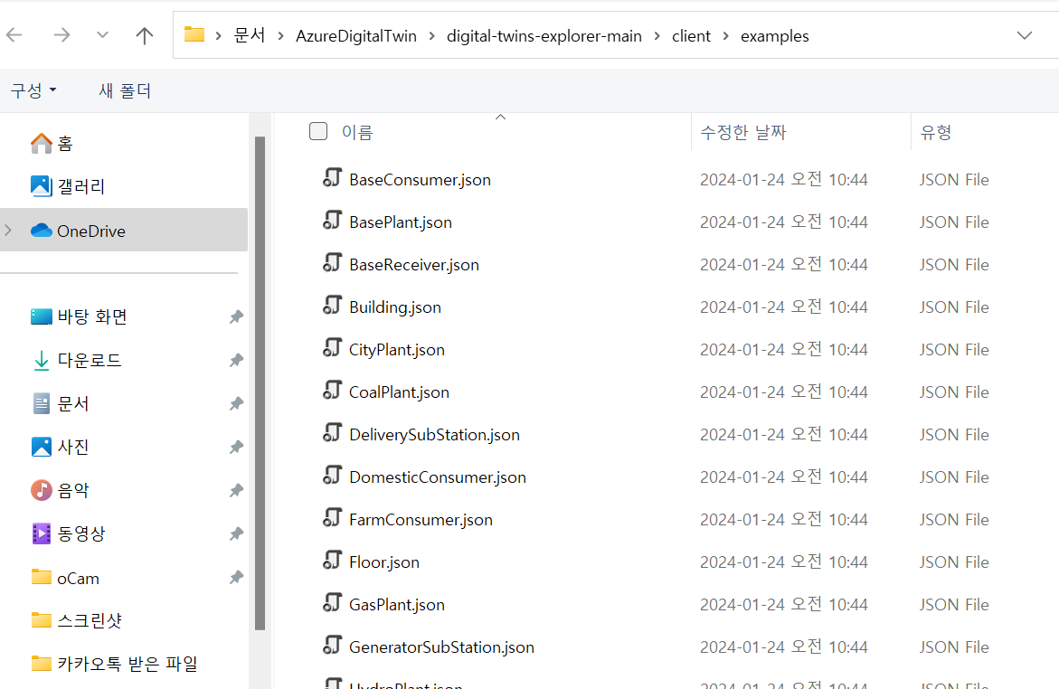This screenshot has height=689, width=1059.
Task: Select GeneratorSubStation.json file icon
Action: pyautogui.click(x=332, y=646)
